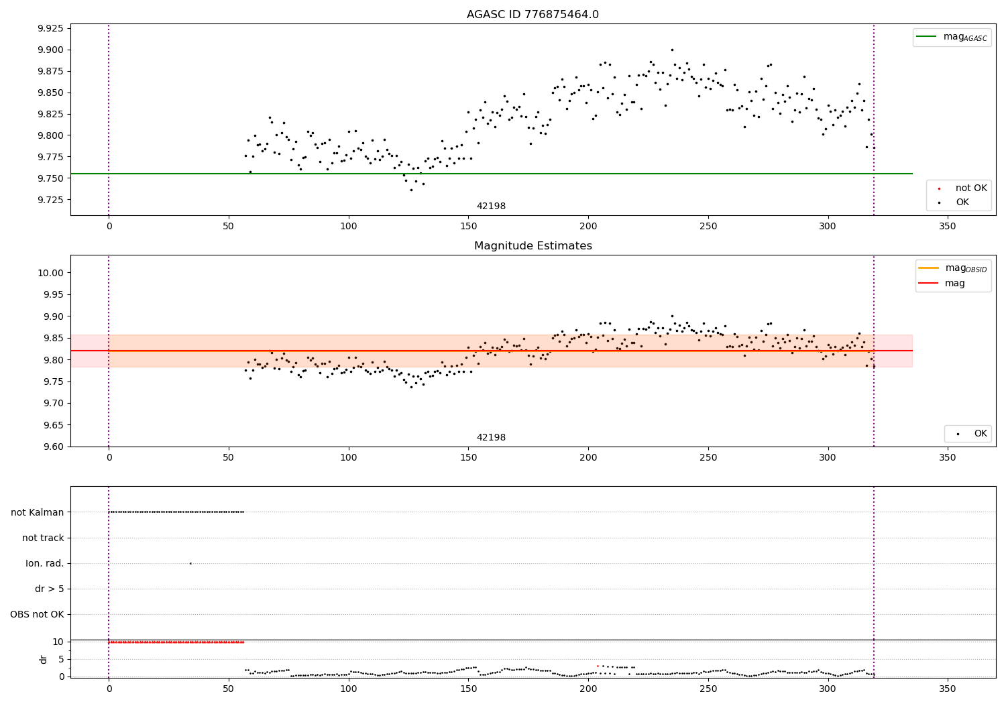1006x704 pixels.
Task: Click the y-axis tick 9.925
Action: 50,28
